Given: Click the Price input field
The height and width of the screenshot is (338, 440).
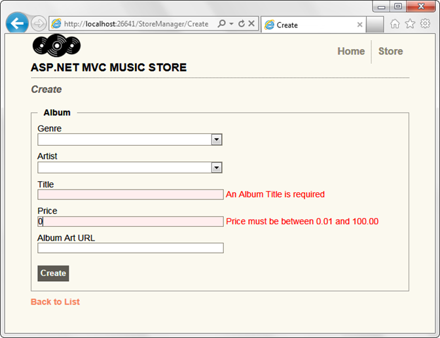Looking at the screenshot, I should (130, 222).
